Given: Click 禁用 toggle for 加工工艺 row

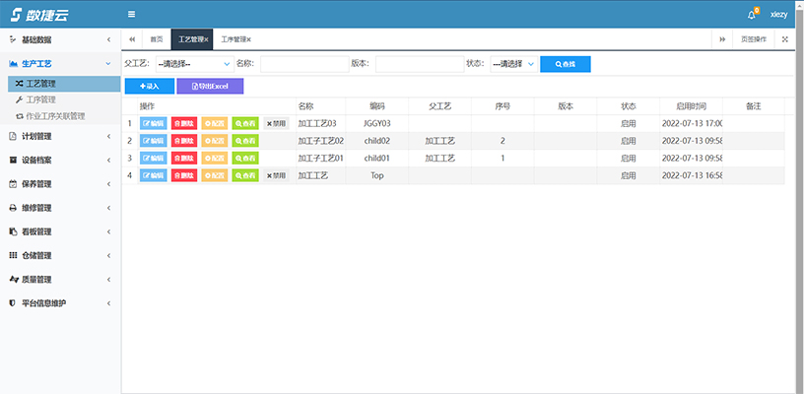Looking at the screenshot, I should click(x=276, y=175).
